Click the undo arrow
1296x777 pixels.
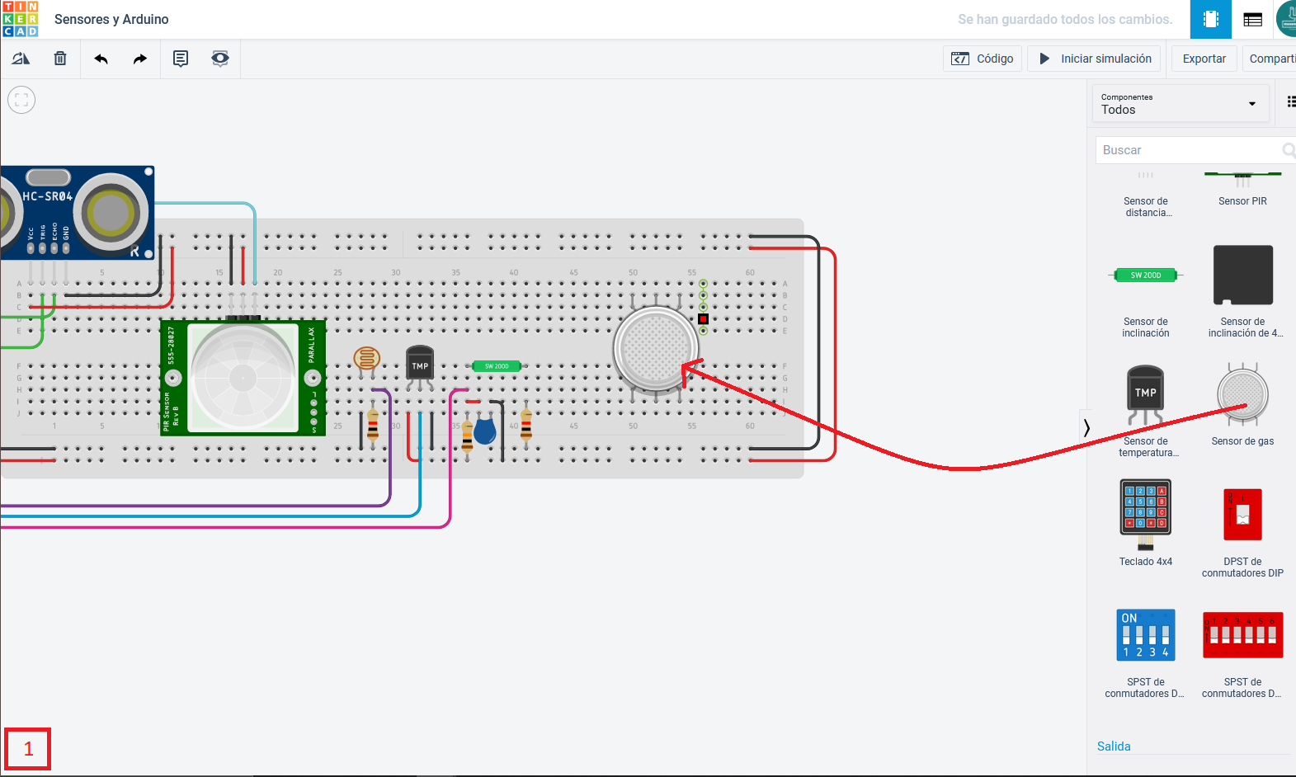(101, 59)
